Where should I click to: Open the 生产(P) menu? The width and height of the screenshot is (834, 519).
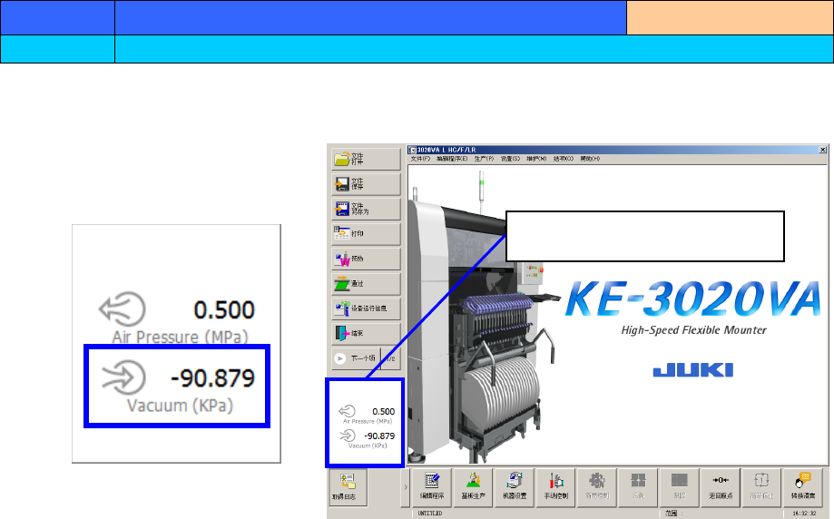click(484, 159)
